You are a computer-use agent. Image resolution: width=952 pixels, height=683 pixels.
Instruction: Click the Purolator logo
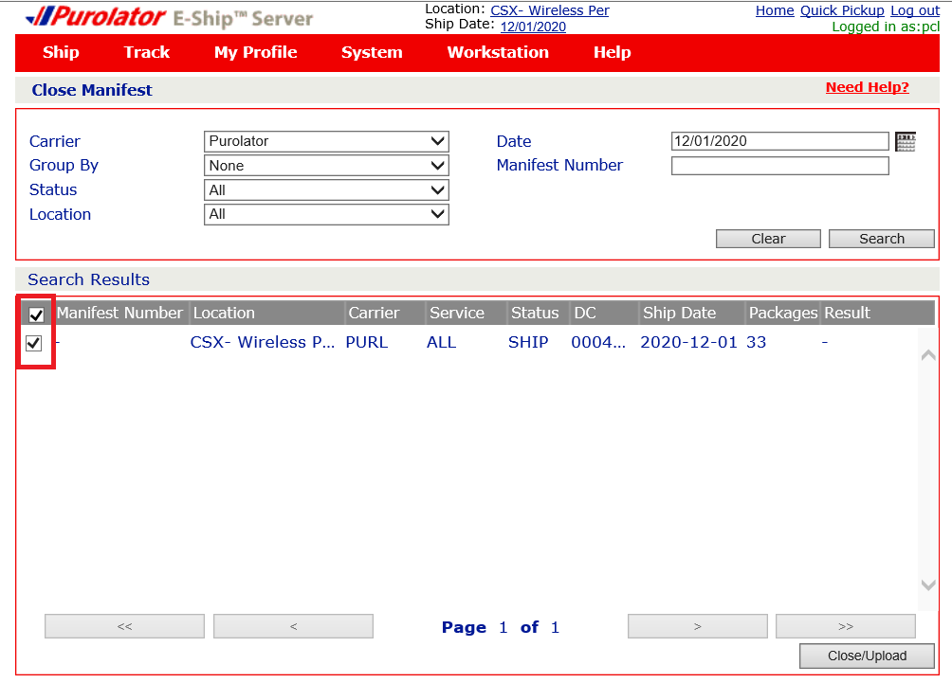tap(95, 17)
